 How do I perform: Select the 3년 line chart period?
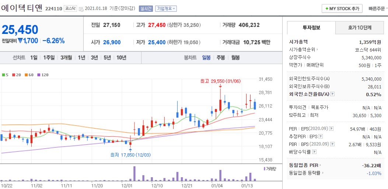pyautogui.click(x=94, y=57)
